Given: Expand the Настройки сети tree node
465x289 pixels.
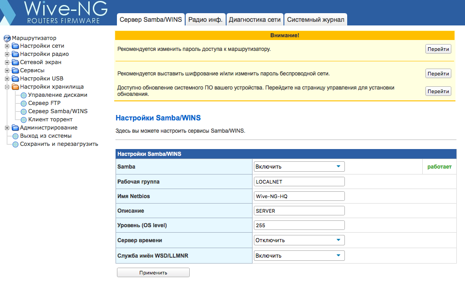Looking at the screenshot, I should coord(7,46).
